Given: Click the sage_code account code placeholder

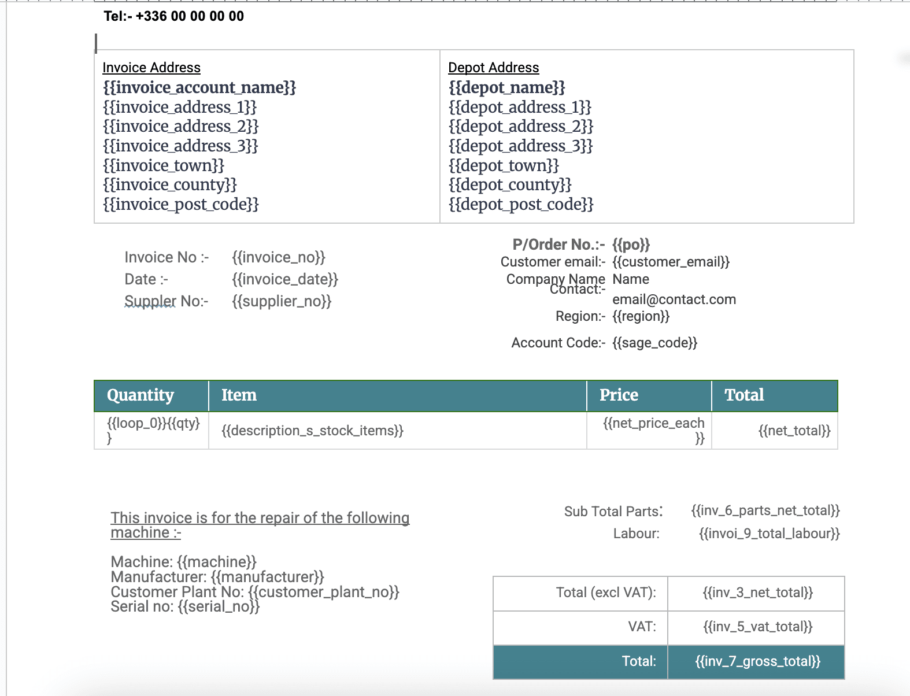Looking at the screenshot, I should [654, 343].
